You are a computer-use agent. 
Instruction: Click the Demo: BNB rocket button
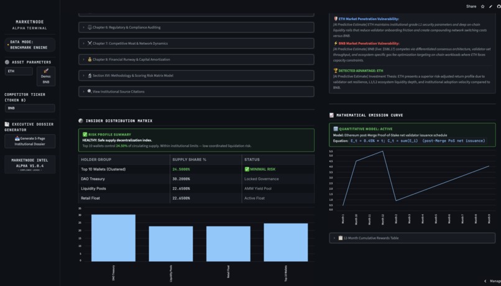click(46, 76)
